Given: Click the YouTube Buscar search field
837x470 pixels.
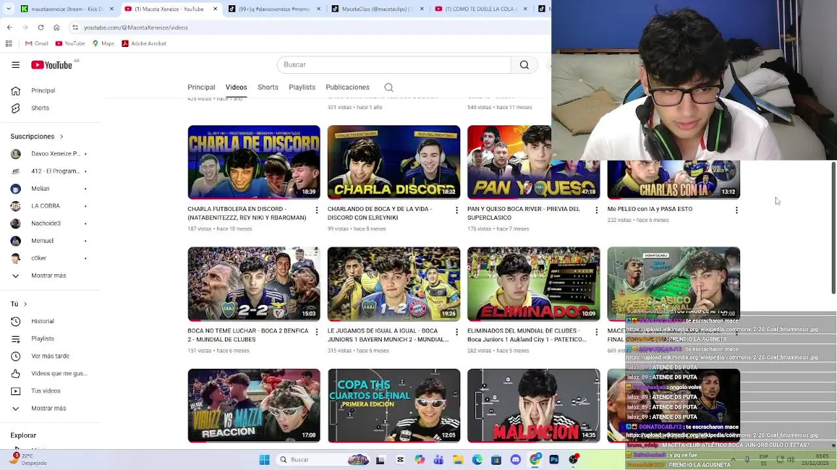Looking at the screenshot, I should [x=394, y=65].
